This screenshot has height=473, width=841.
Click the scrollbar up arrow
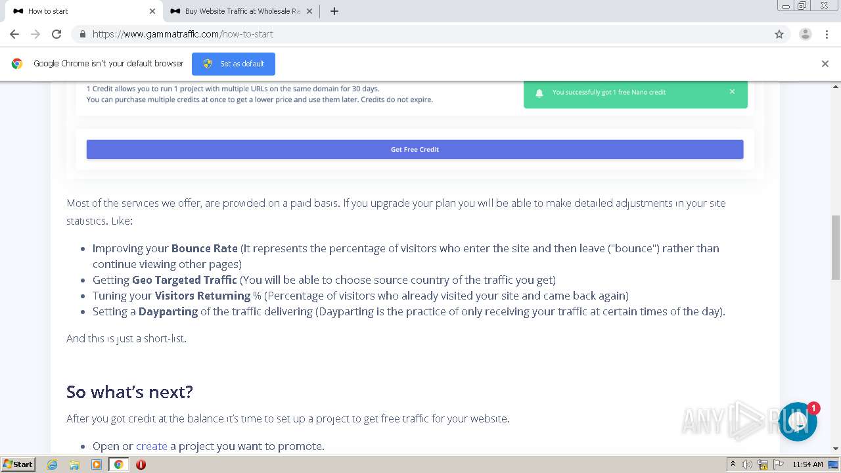[x=836, y=86]
